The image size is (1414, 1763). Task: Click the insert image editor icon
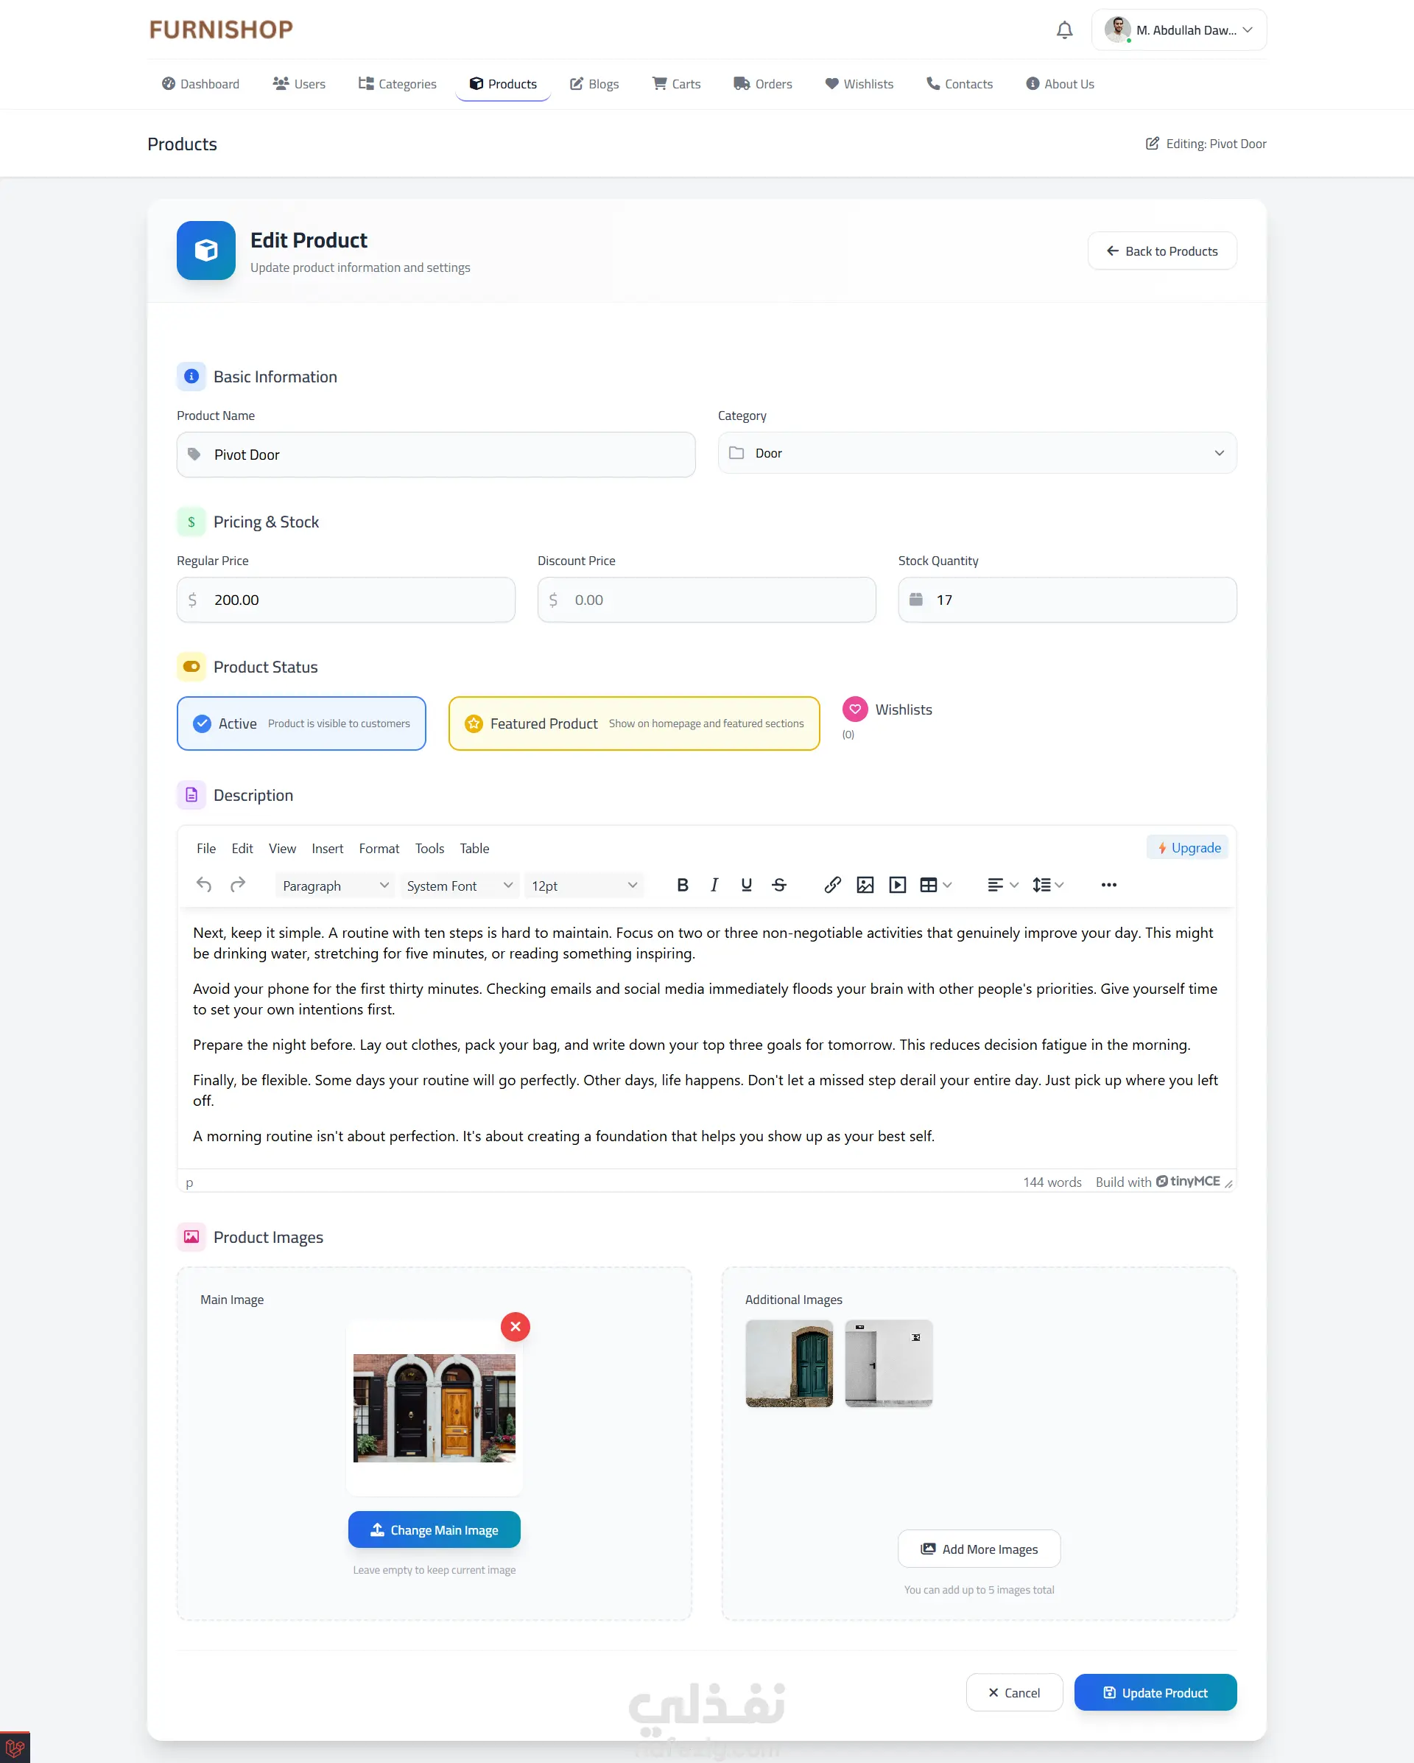pos(865,885)
